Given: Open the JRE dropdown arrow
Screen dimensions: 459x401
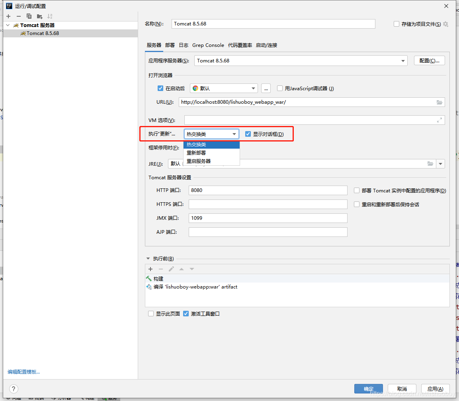Looking at the screenshot, I should (x=440, y=164).
